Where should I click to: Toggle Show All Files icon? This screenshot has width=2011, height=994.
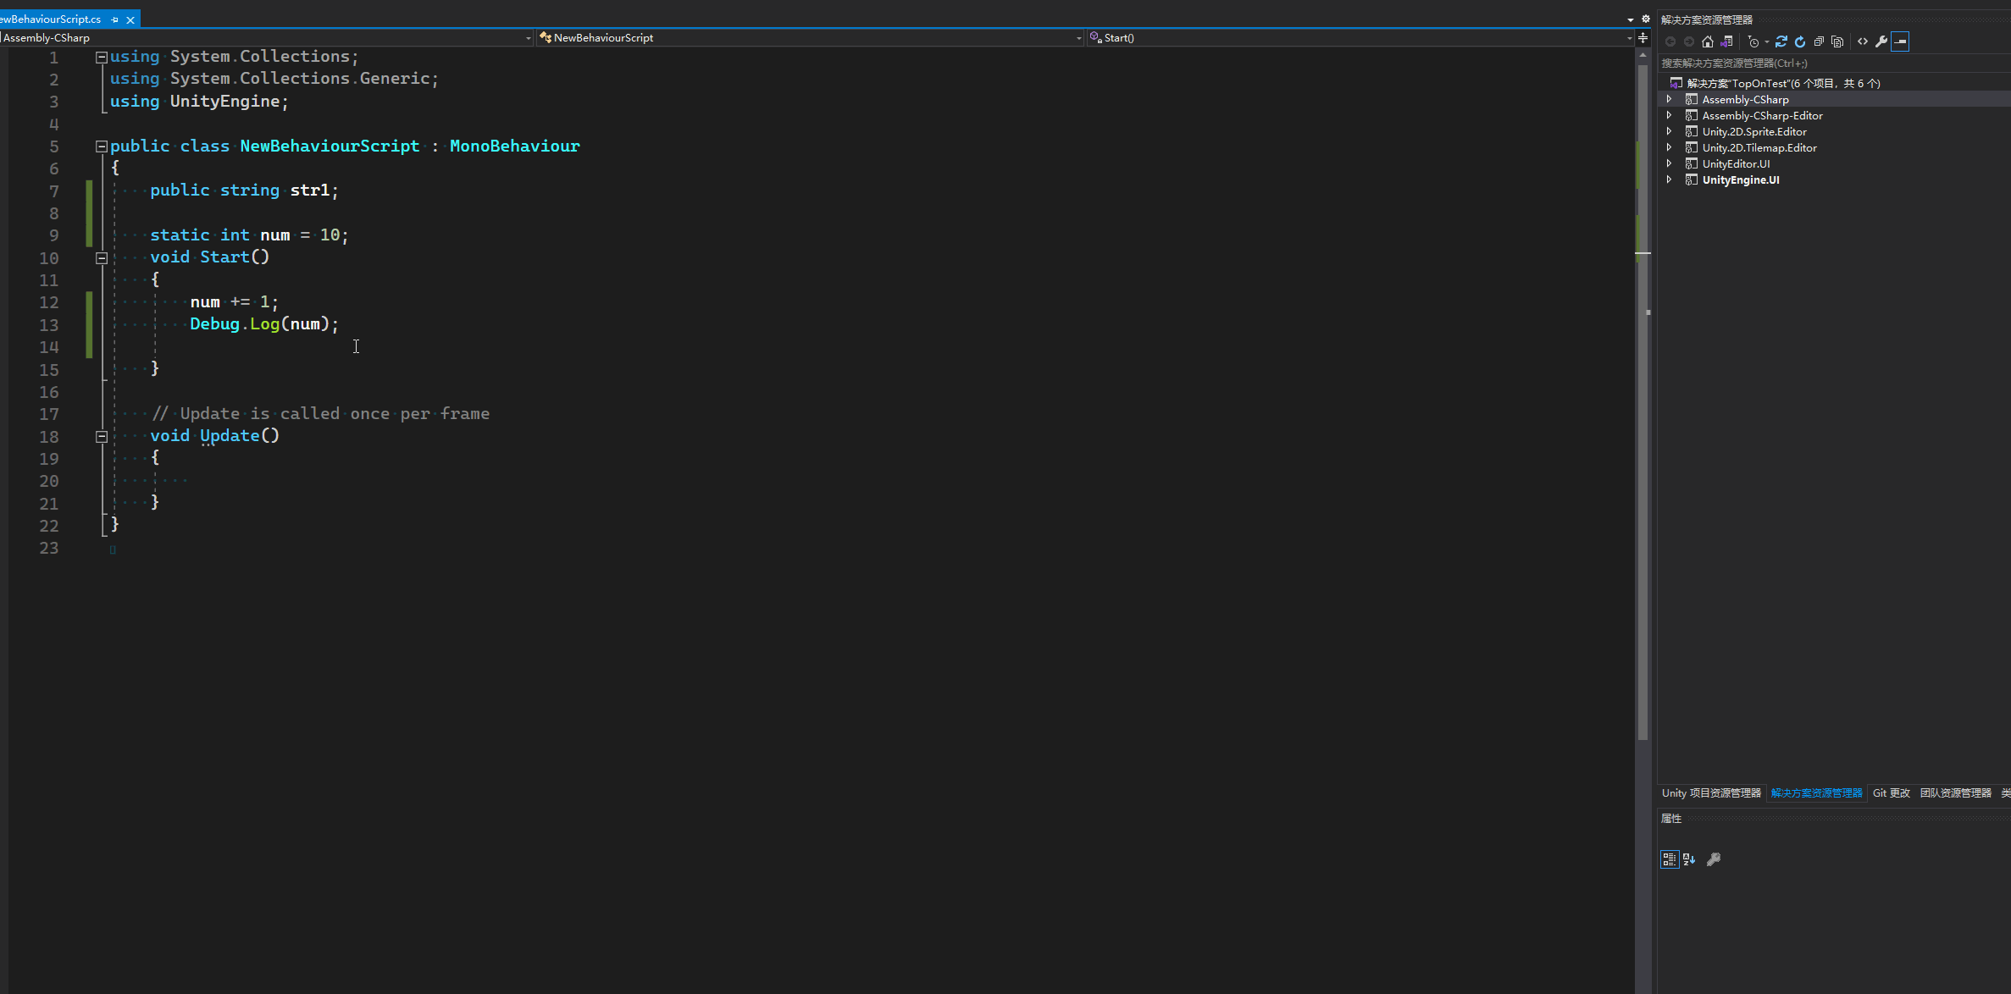(1837, 41)
